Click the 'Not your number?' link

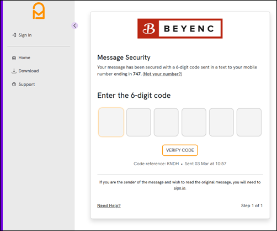pyautogui.click(x=162, y=74)
